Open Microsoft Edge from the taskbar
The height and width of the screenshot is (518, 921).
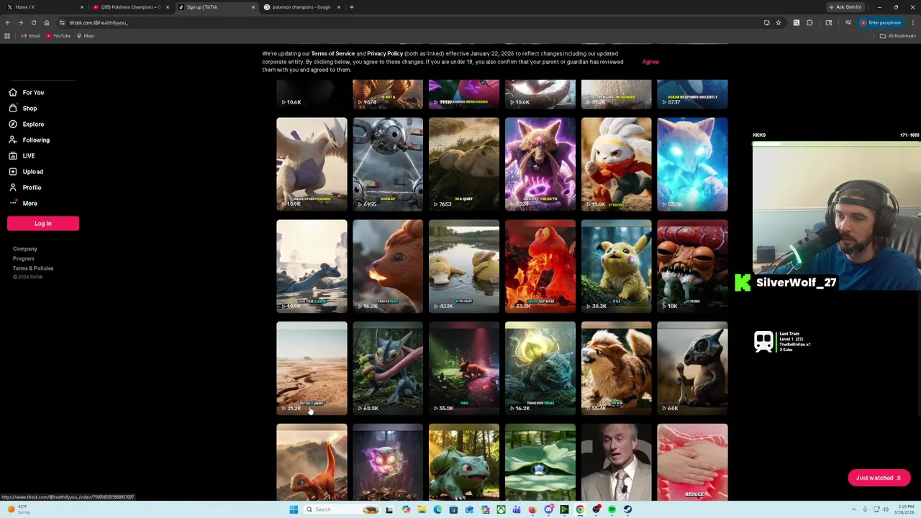(437, 509)
